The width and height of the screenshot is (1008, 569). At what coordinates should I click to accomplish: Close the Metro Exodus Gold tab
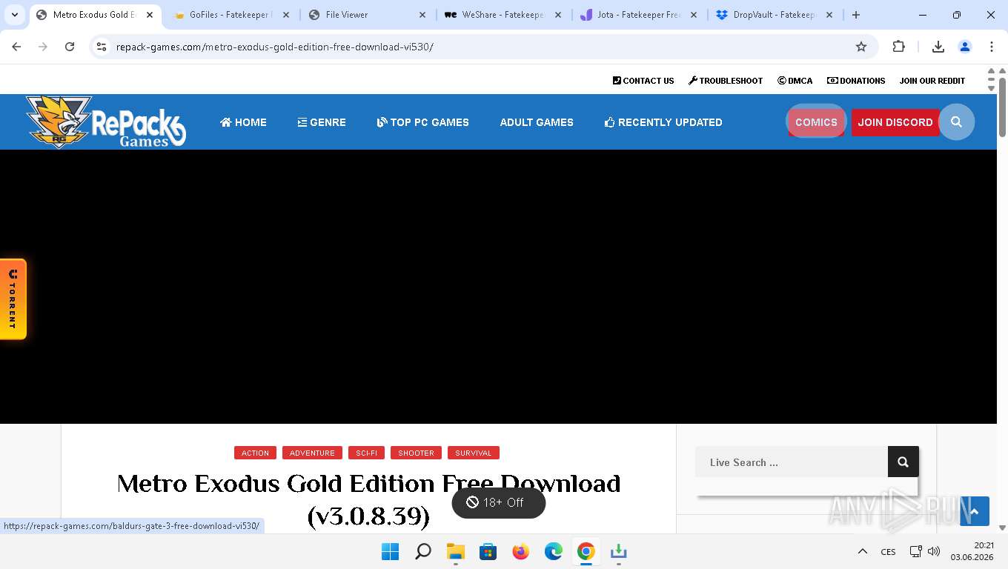pos(149,15)
